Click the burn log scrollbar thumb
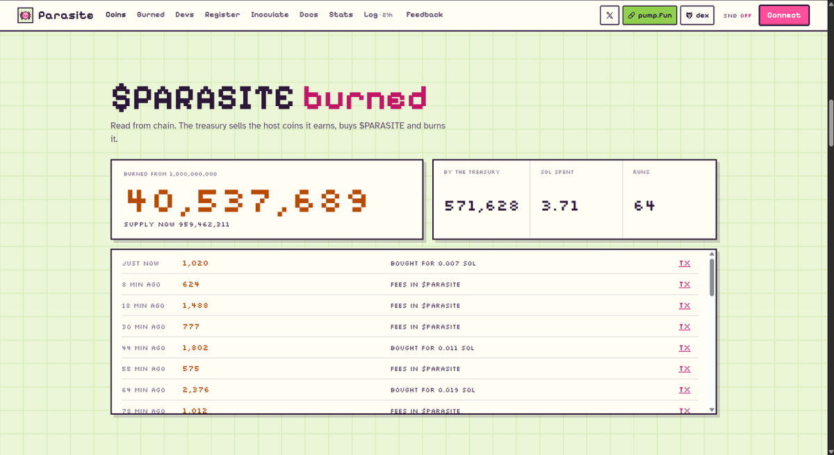Screen dimensions: 834x455 pos(711,277)
